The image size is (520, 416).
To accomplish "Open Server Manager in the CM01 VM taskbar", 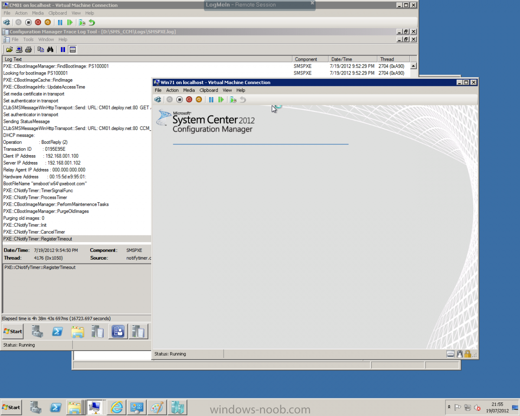I will [37, 331].
